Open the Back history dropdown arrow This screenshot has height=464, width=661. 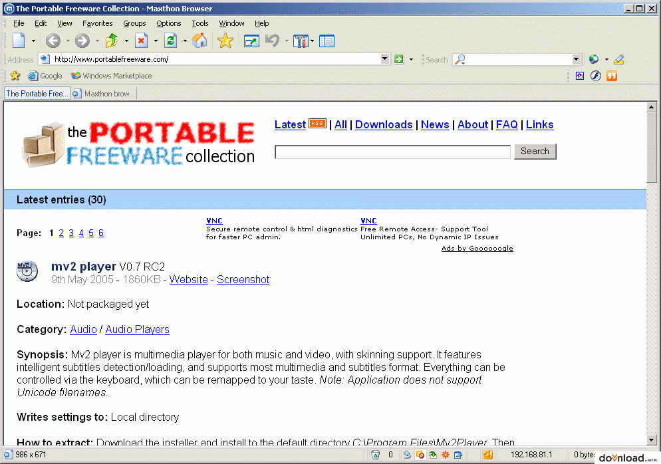pos(68,41)
